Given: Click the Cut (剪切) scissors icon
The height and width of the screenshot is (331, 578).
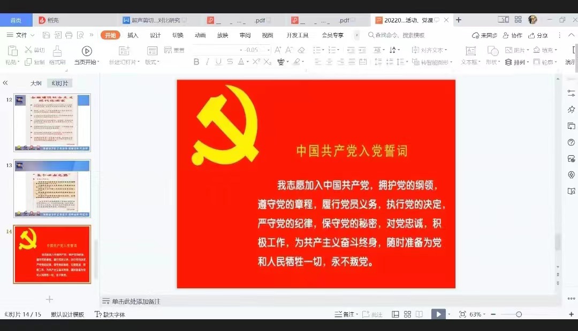Looking at the screenshot, I should pos(28,50).
